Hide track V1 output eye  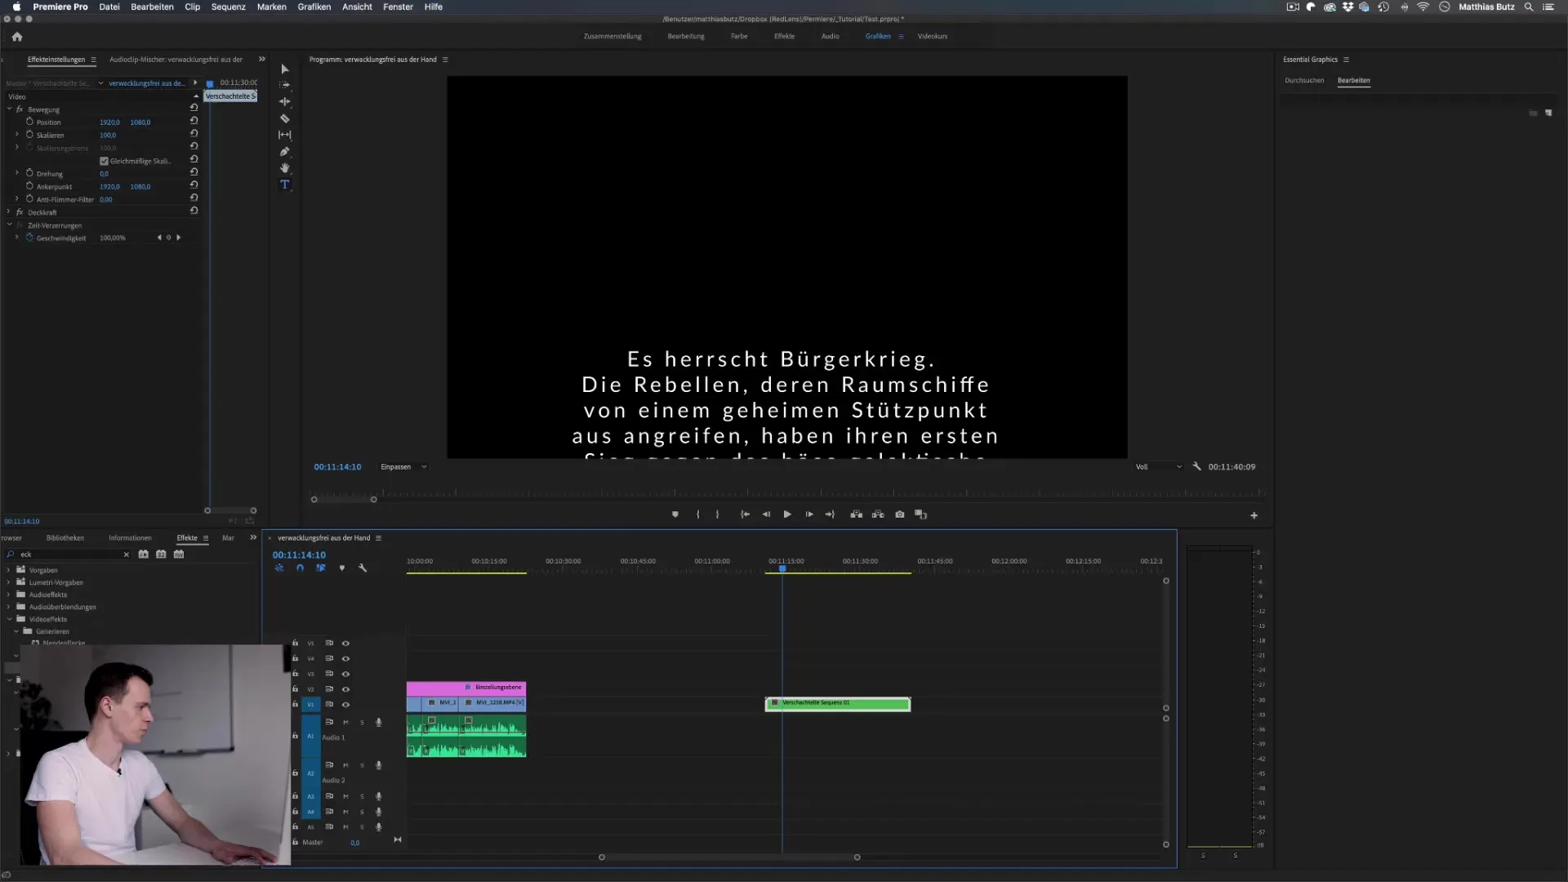pos(345,705)
